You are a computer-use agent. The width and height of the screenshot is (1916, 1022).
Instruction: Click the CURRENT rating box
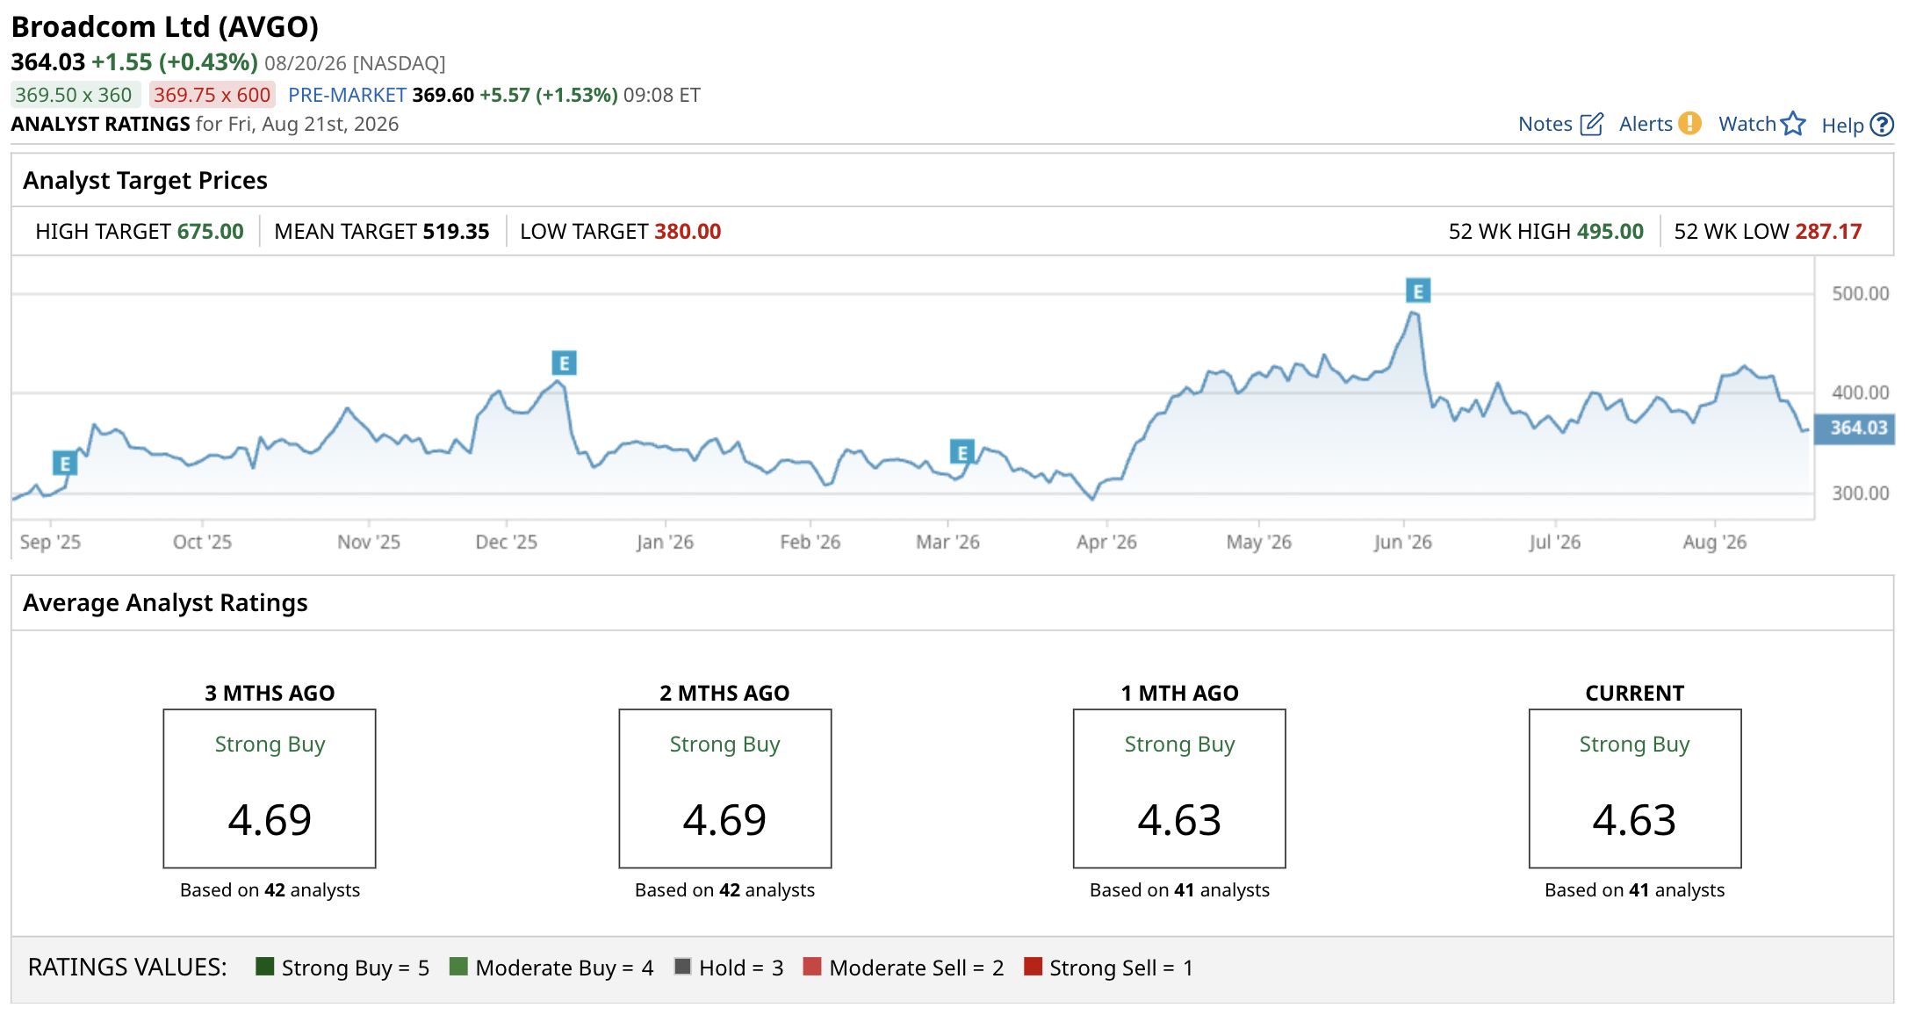tap(1635, 788)
